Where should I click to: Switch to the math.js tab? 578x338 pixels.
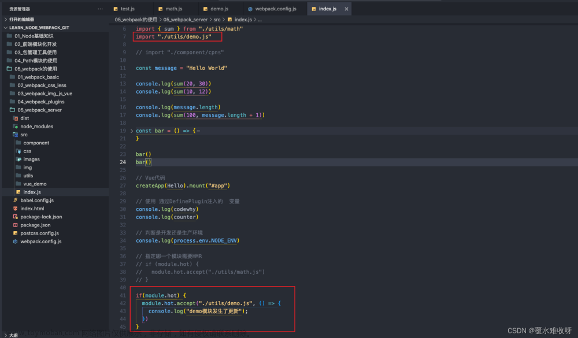(173, 9)
